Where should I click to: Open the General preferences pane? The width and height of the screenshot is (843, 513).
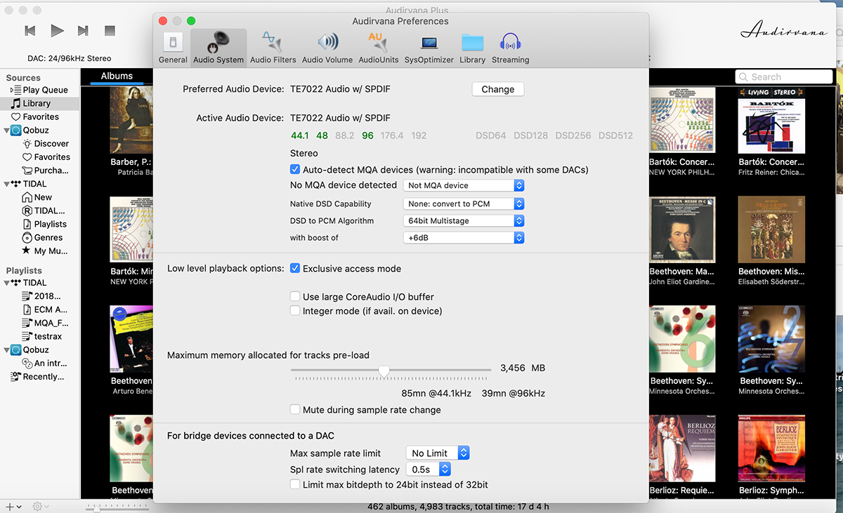click(x=173, y=48)
